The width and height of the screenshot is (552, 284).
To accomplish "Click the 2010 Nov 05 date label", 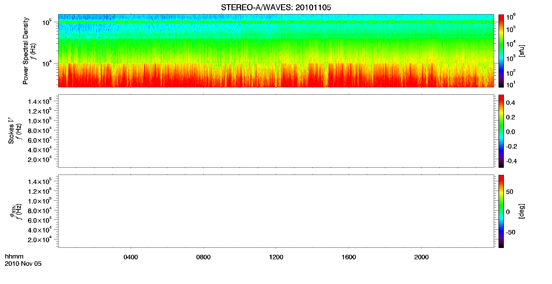I will [23, 264].
